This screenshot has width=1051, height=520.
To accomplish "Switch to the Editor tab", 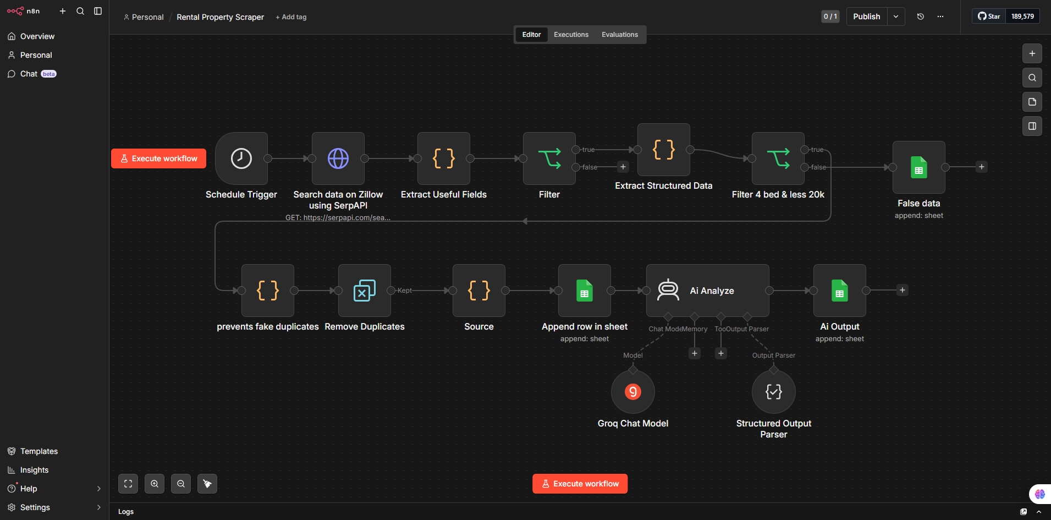I will tap(531, 35).
